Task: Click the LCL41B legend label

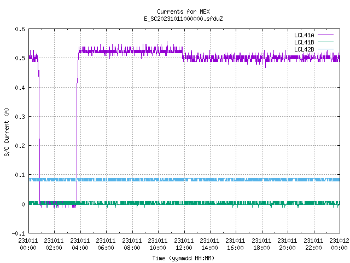Action: click(304, 42)
